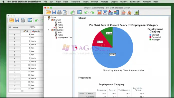Open the Analyze menu
Screen dimensions: 174x98
(104, 2)
